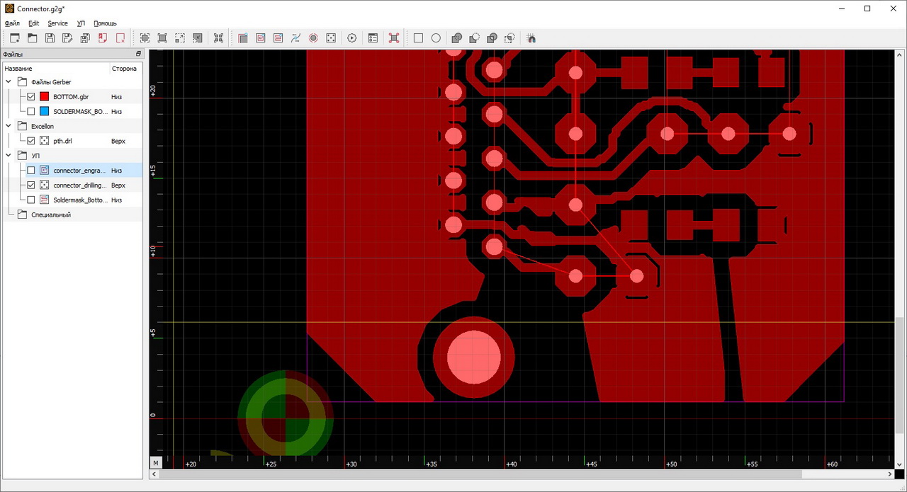This screenshot has width=907, height=492.
Task: Check the Soldermask_Botto... toolpath checkbox
Action: 31,200
